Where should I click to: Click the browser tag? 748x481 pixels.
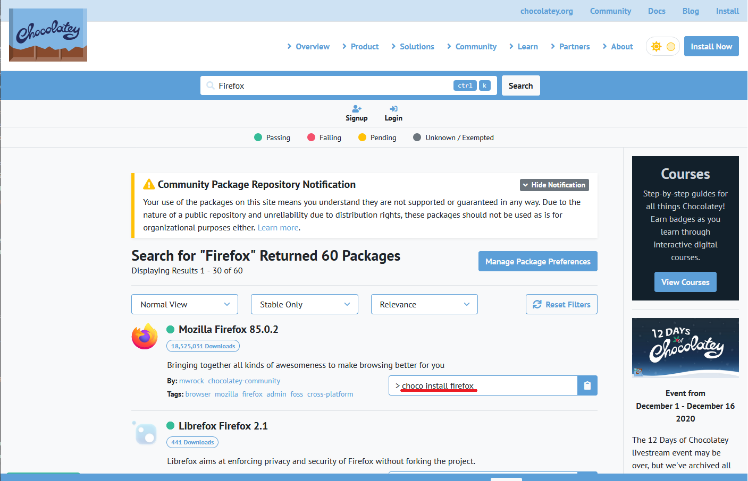coord(198,394)
